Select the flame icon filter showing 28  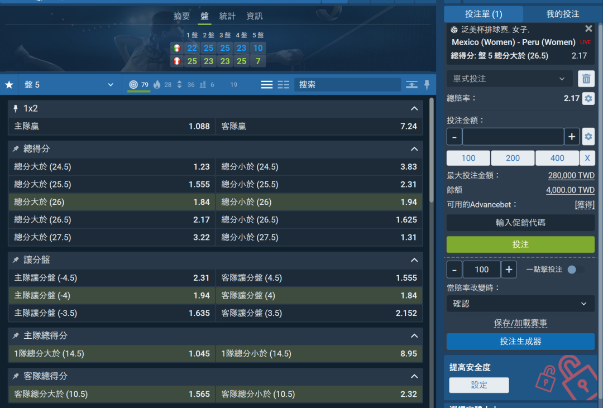pyautogui.click(x=157, y=85)
